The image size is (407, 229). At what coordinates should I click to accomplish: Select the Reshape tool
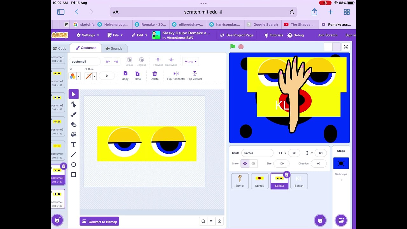tap(73, 104)
